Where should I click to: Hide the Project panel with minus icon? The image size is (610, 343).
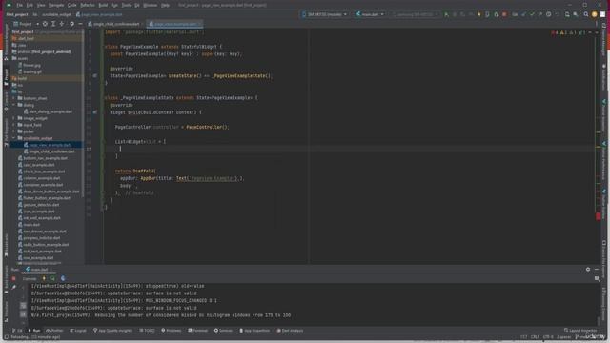coord(80,24)
